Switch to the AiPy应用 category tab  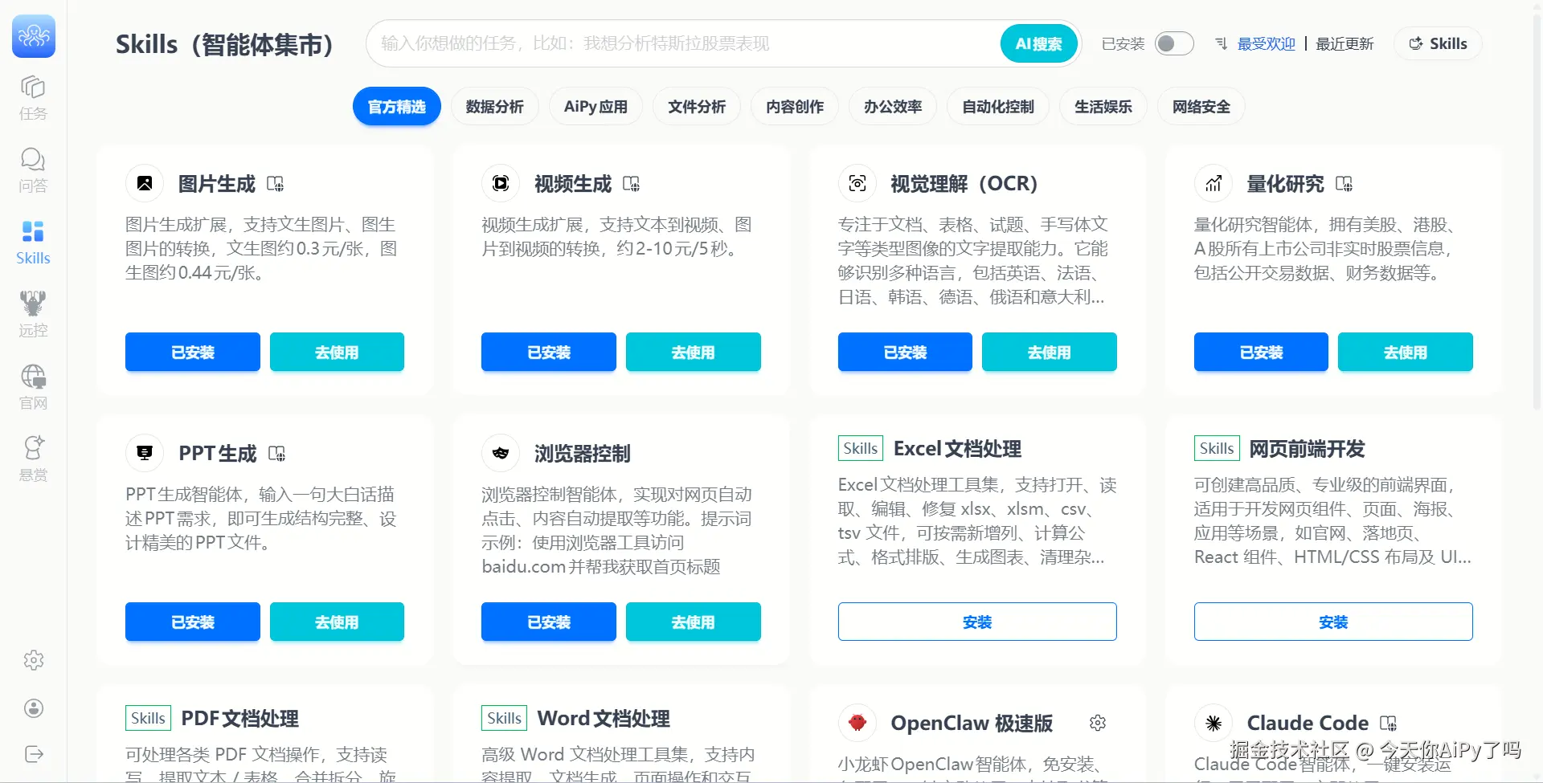pos(596,107)
